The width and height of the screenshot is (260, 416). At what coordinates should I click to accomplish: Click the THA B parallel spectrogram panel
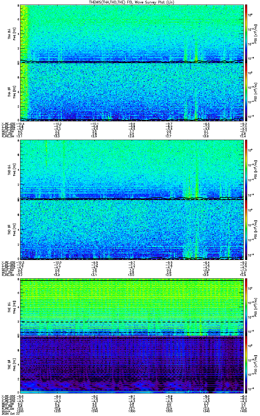(x=131, y=92)
